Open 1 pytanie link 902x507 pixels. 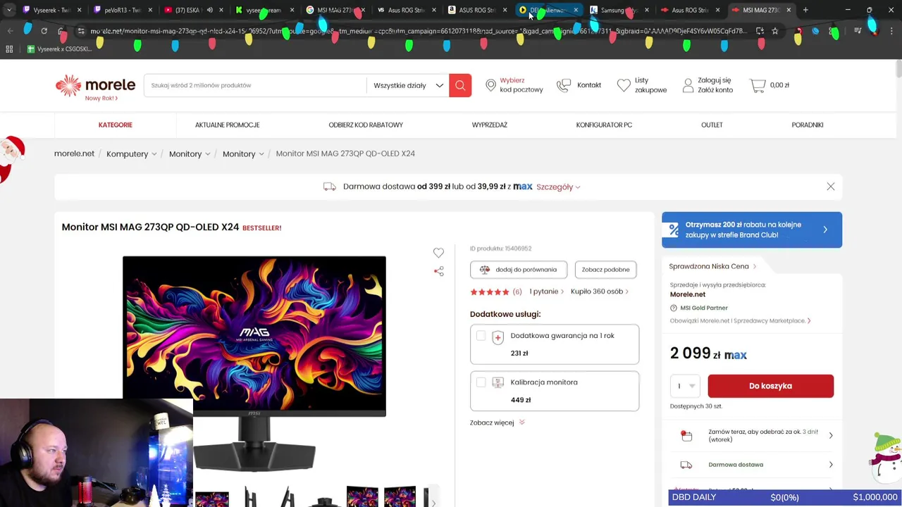point(546,292)
